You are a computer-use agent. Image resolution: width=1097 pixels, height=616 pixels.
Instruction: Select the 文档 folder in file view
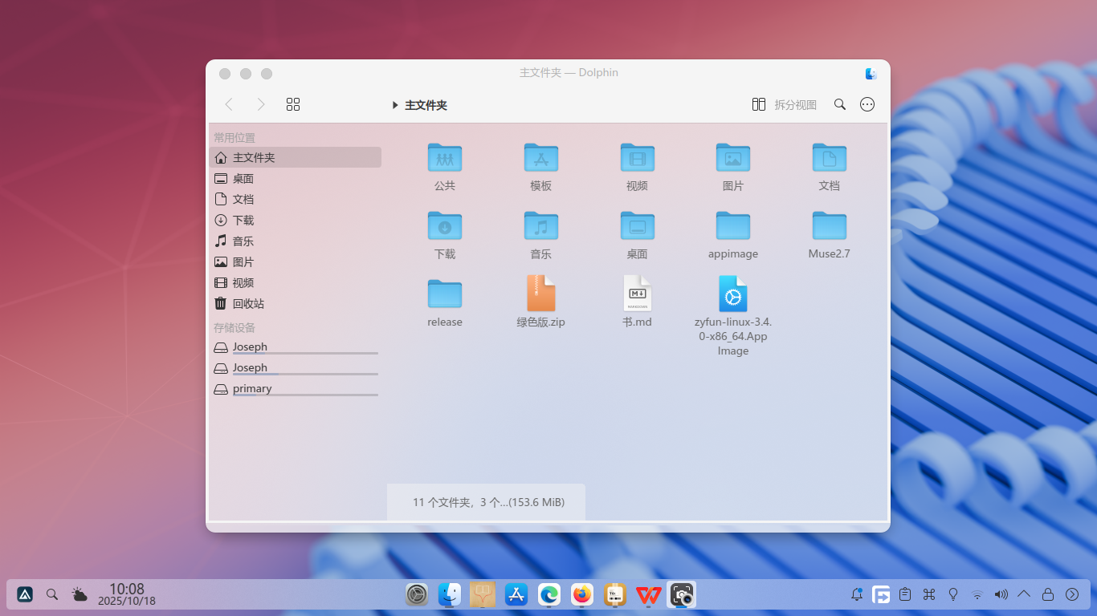pos(830,157)
